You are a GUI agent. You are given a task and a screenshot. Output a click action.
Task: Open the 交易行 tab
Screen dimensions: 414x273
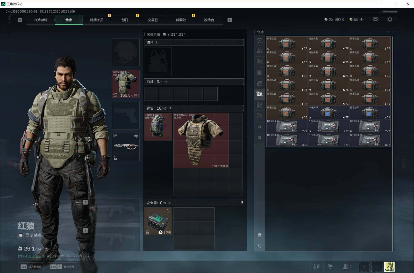pyautogui.click(x=153, y=20)
